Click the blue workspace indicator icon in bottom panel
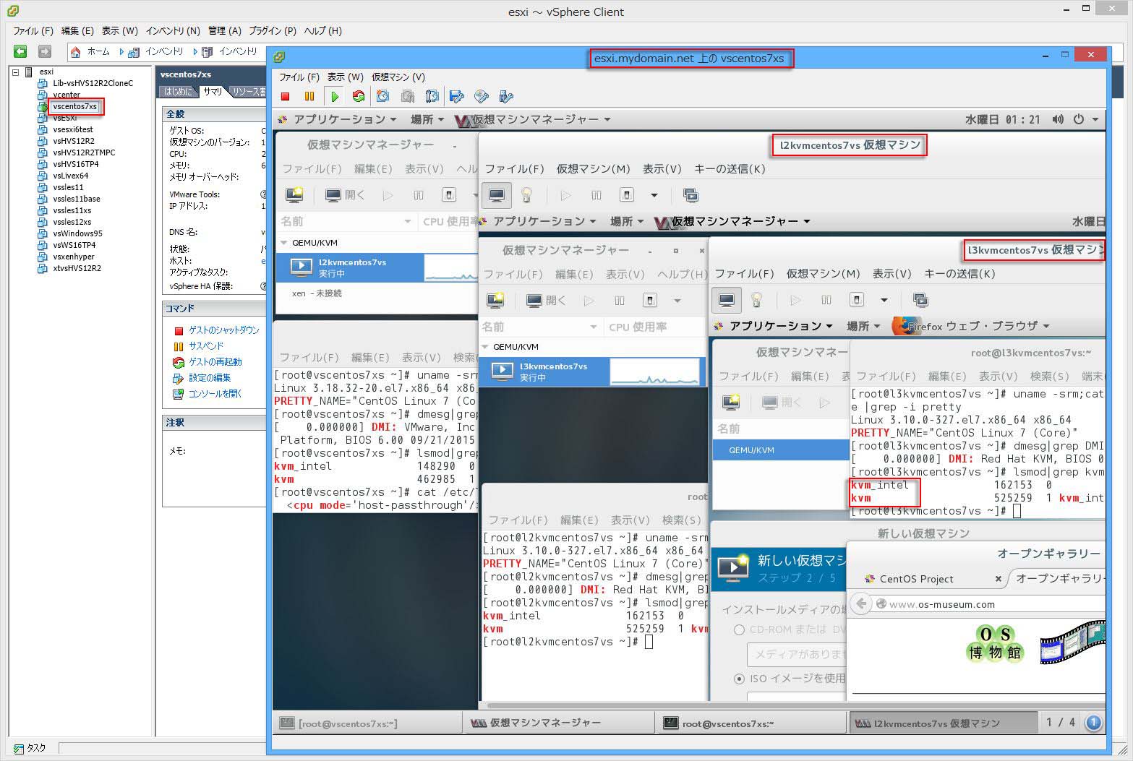The width and height of the screenshot is (1133, 761). pyautogui.click(x=1093, y=722)
